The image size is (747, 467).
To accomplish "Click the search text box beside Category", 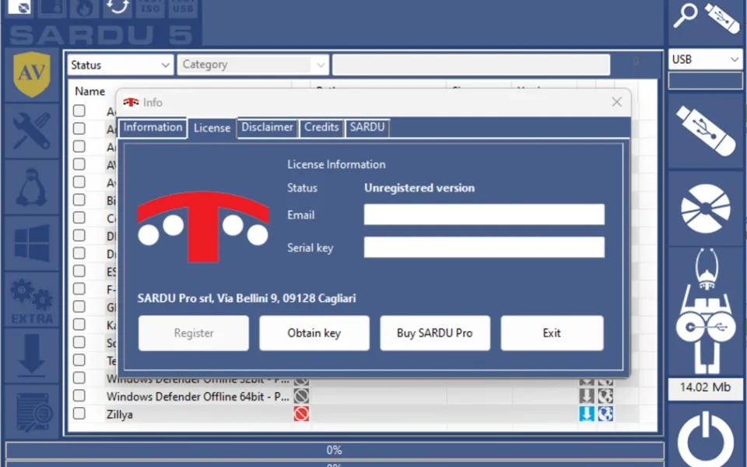I will [x=472, y=65].
